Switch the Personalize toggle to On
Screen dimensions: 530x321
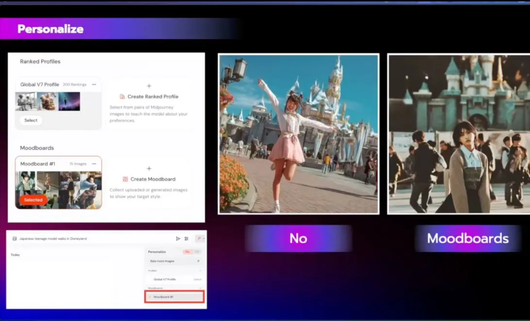[187, 252]
